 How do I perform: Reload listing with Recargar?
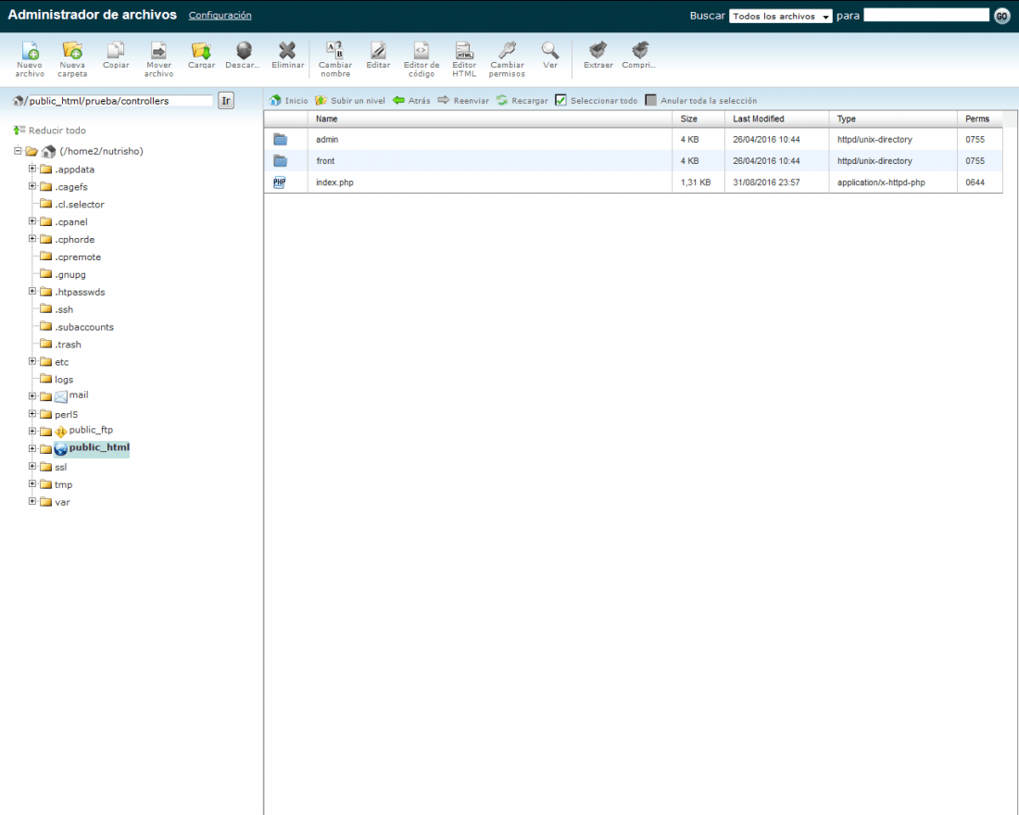click(522, 101)
